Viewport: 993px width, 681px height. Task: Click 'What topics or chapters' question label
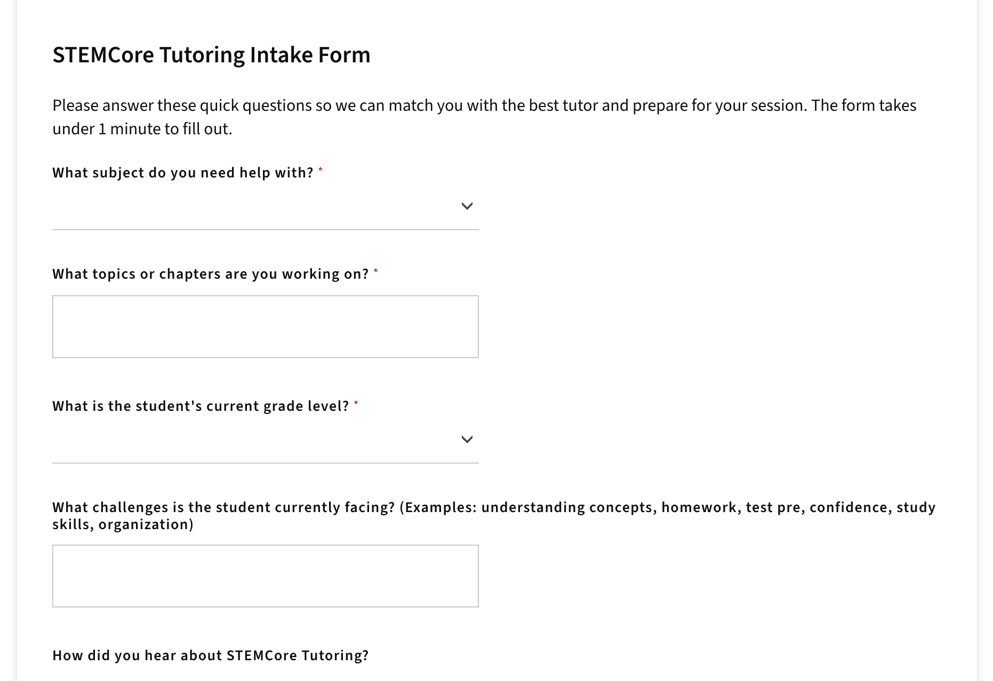point(210,274)
